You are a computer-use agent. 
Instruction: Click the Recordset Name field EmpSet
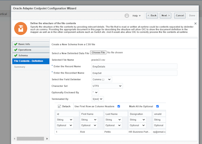tap(134, 73)
